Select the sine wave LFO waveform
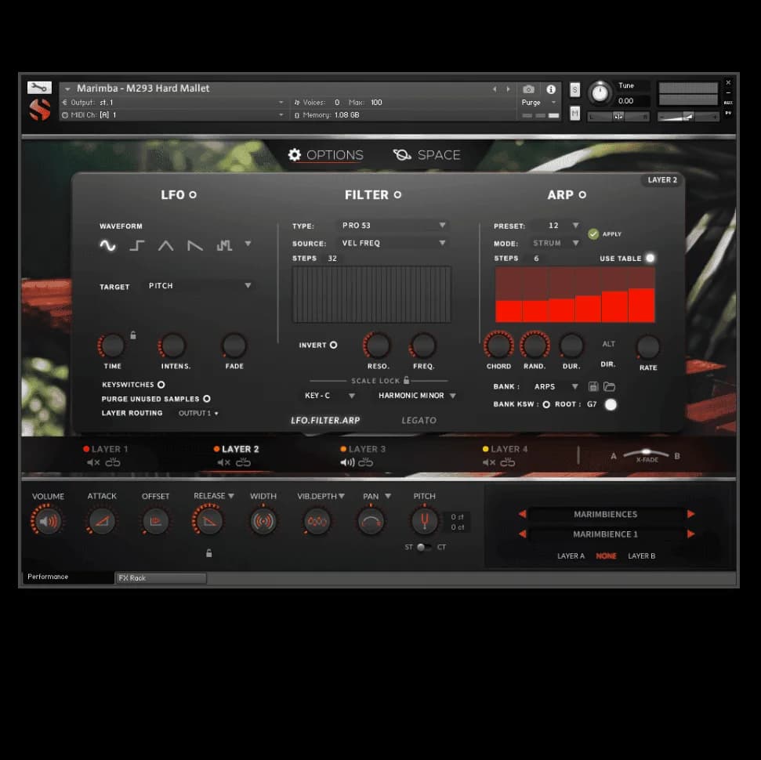This screenshot has height=760, width=761. (x=107, y=245)
